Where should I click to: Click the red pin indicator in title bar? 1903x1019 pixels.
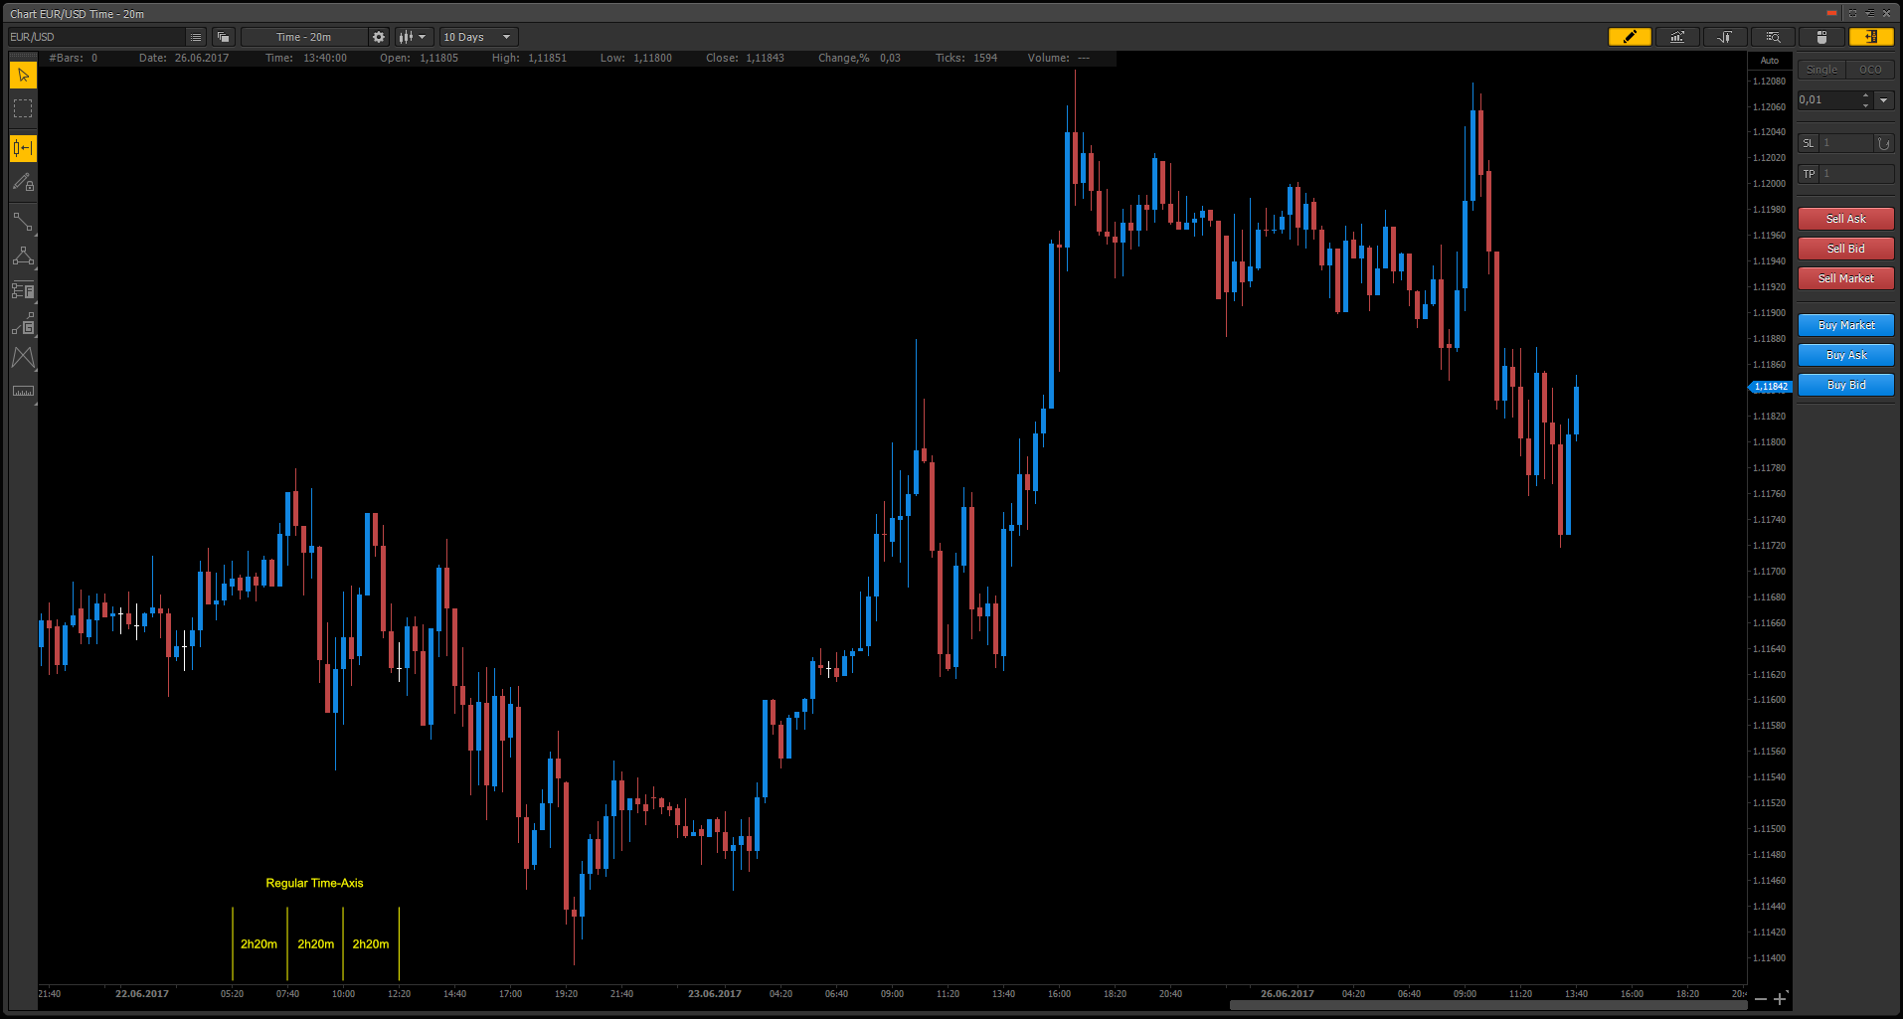[1831, 13]
